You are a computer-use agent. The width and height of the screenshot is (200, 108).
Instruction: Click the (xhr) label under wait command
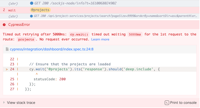(13, 16)
